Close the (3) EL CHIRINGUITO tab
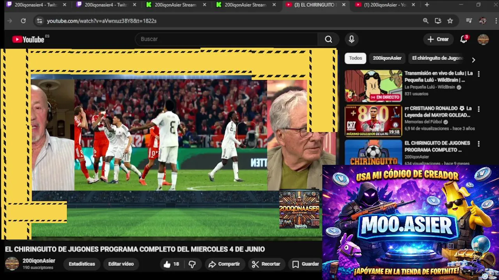499x280 pixels. coord(343,5)
